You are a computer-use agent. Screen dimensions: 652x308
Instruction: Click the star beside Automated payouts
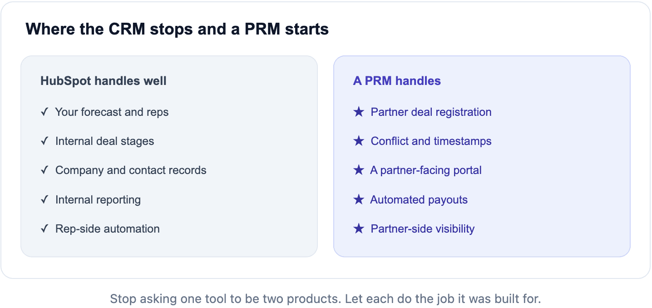click(359, 200)
